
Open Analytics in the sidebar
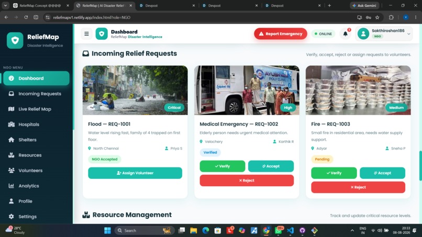[x=36, y=186]
